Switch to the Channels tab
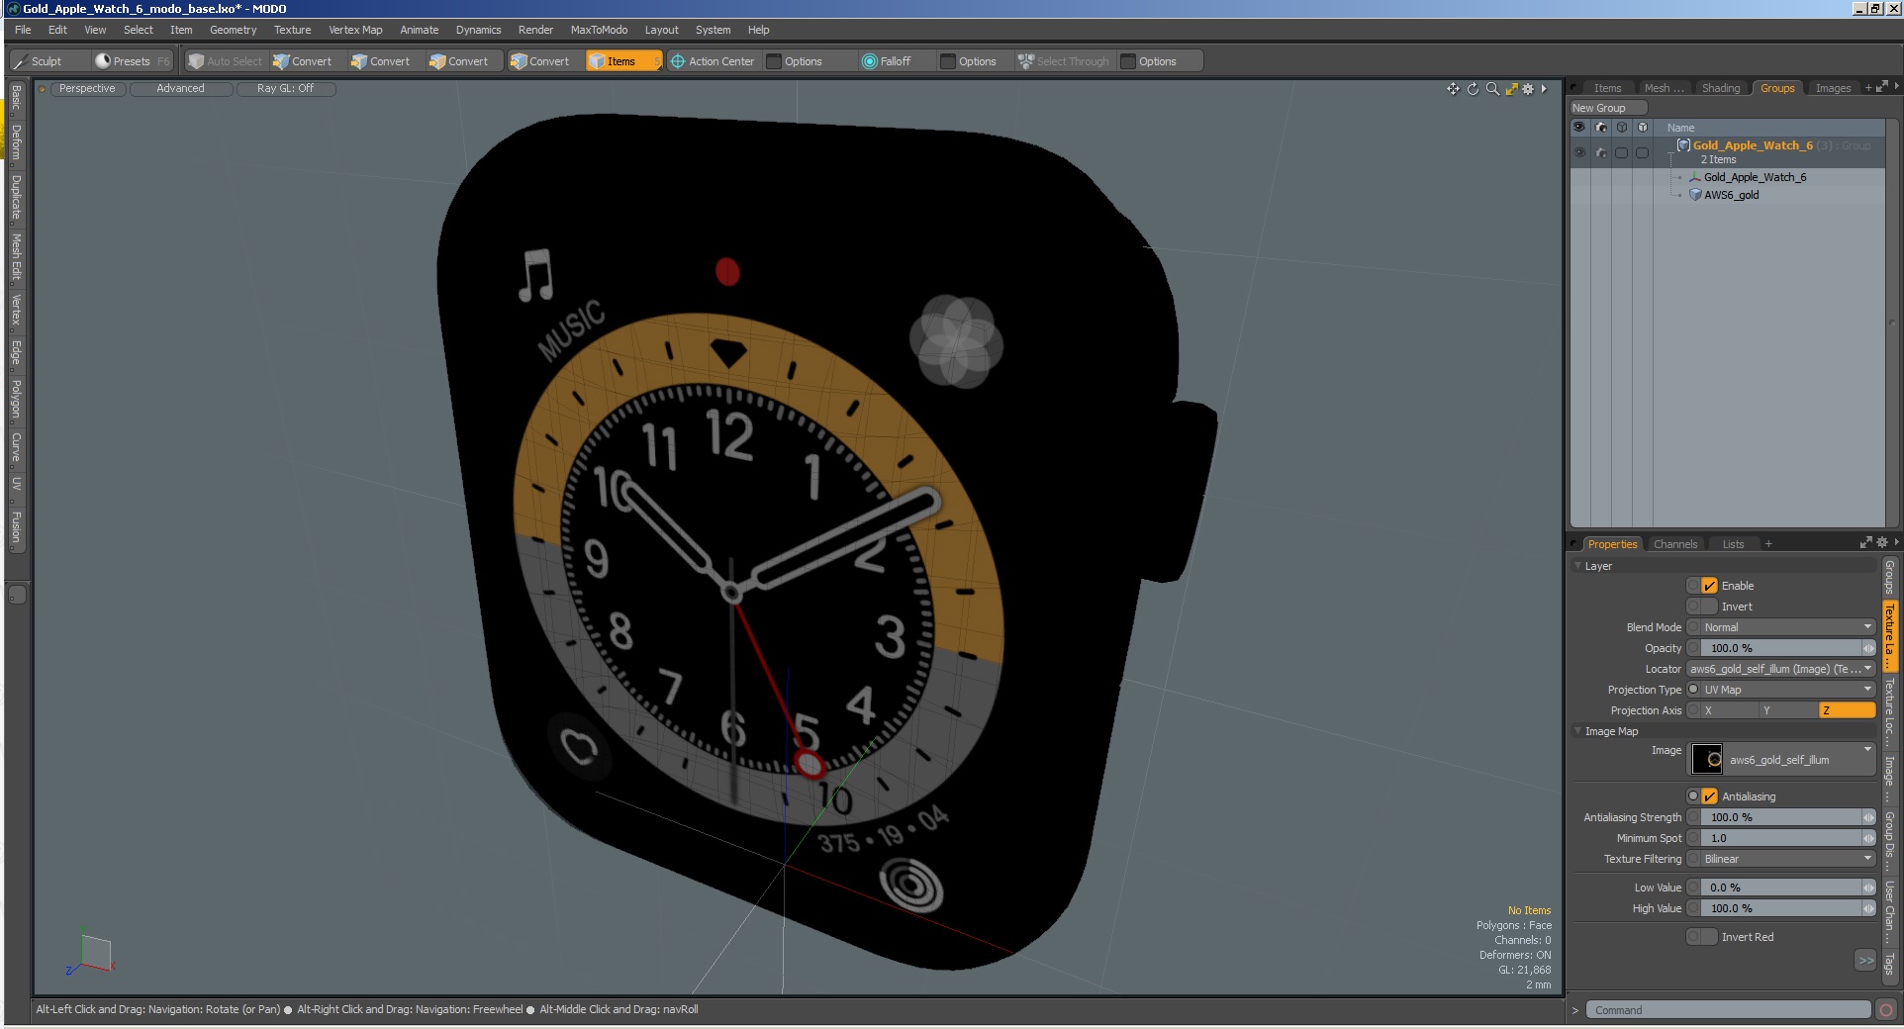The height and width of the screenshot is (1029, 1904). (1675, 544)
